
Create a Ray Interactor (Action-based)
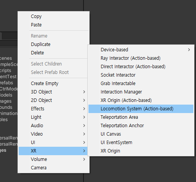141,58
